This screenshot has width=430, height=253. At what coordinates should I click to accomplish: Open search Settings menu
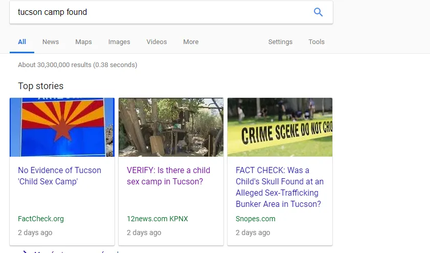(280, 42)
